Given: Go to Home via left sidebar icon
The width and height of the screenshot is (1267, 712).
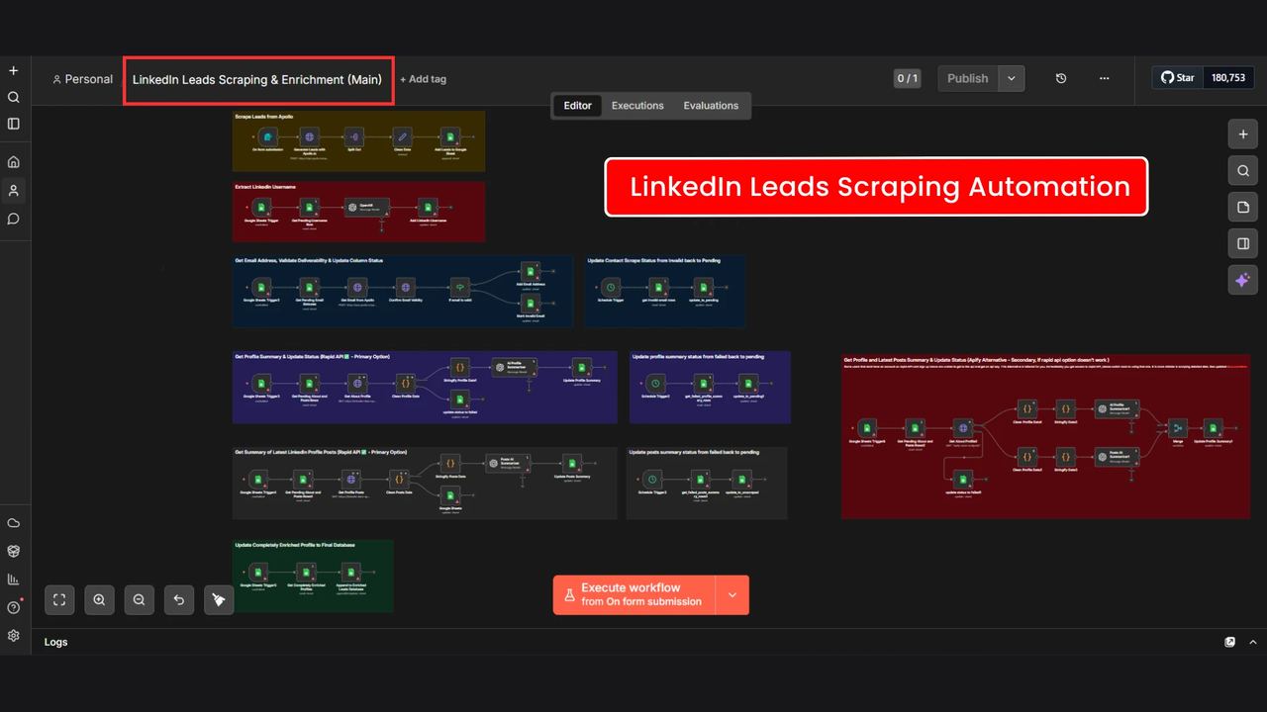Looking at the screenshot, I should [14, 162].
